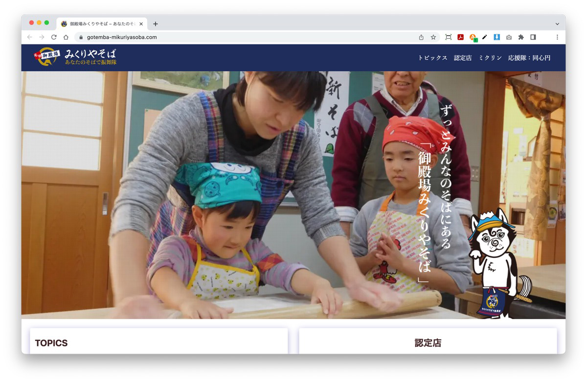Open the browser side panel icon
The image size is (587, 382).
coord(533,37)
